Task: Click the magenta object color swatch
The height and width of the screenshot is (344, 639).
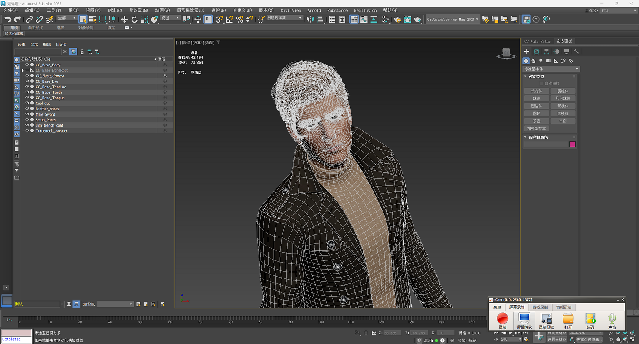Action: pyautogui.click(x=572, y=144)
